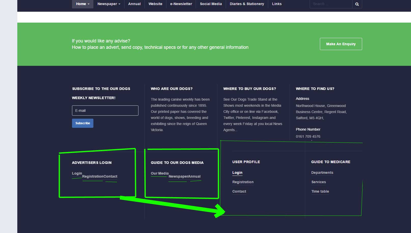Select the 'Salford, M5 4QH,' address line
411x233 pixels.
(x=310, y=118)
